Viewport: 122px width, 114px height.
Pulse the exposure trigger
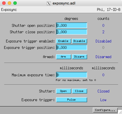coord(72,100)
